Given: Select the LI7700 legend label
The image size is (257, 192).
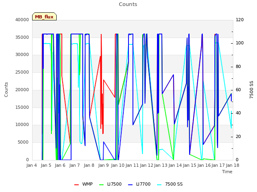Looking at the screenshot, I should pos(143,184).
